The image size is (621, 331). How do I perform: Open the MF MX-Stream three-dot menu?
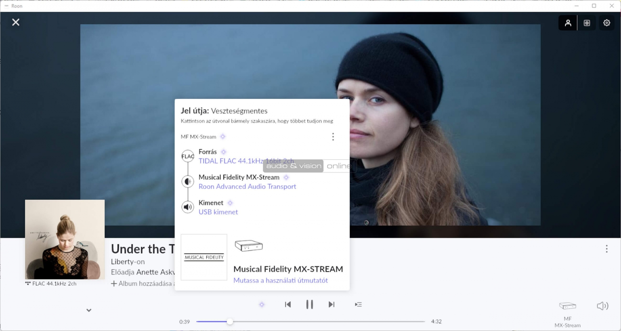[333, 137]
